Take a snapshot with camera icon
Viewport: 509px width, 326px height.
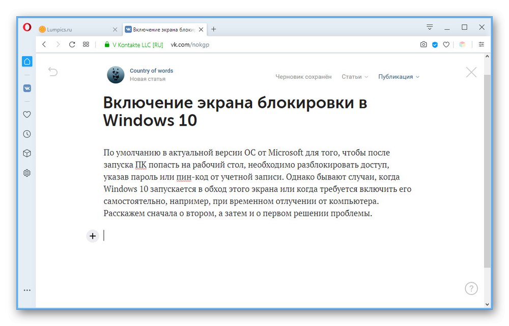(423, 44)
